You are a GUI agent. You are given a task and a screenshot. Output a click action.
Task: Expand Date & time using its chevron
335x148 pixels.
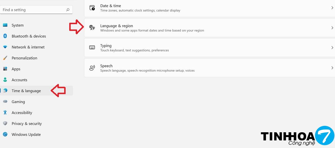(x=332, y=8)
